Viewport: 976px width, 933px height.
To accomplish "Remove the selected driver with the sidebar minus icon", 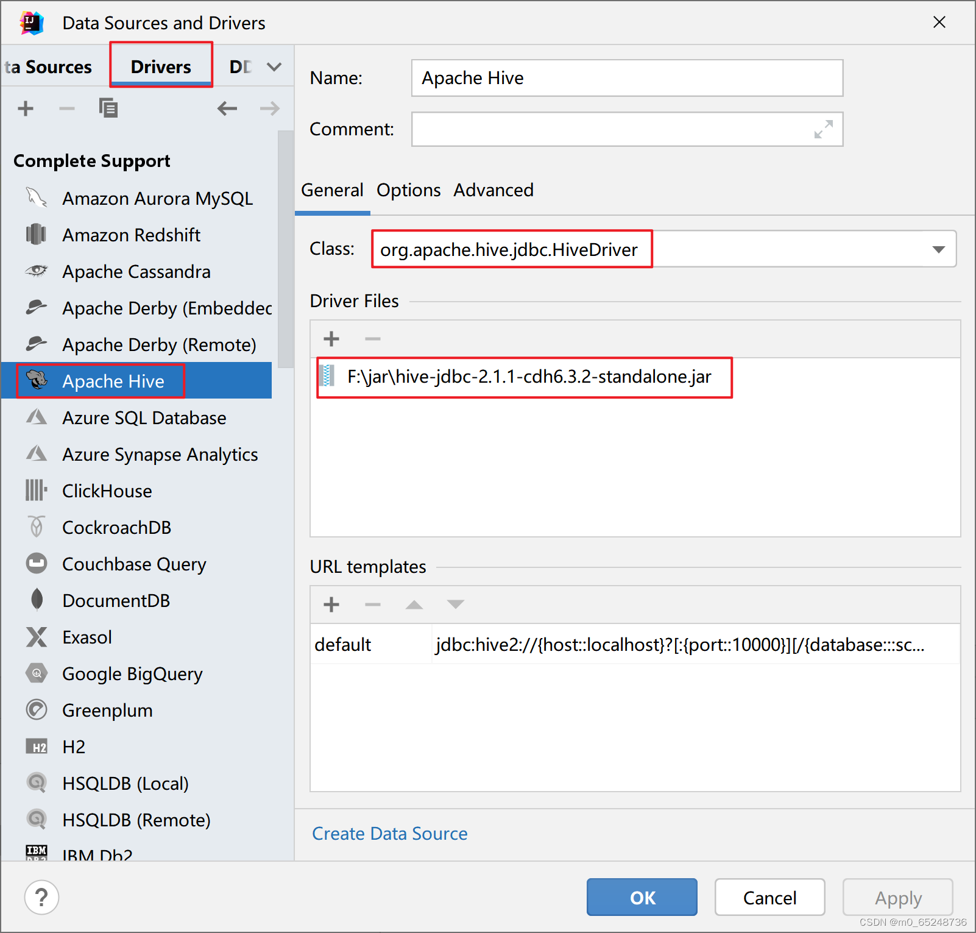I will click(x=66, y=109).
